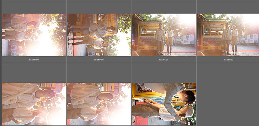Select bottom-row first close-up photo with flare
This screenshot has width=259, height=126.
[34, 104]
